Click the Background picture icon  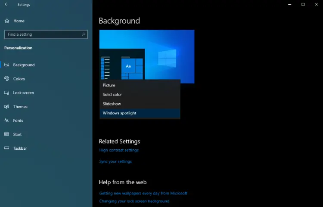click(x=6, y=65)
